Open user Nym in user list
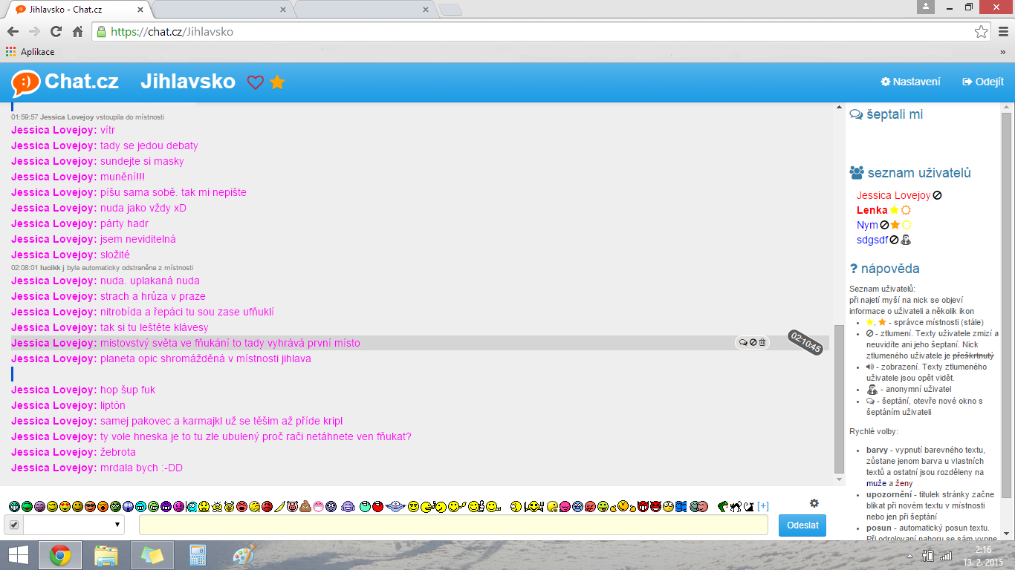 [867, 225]
